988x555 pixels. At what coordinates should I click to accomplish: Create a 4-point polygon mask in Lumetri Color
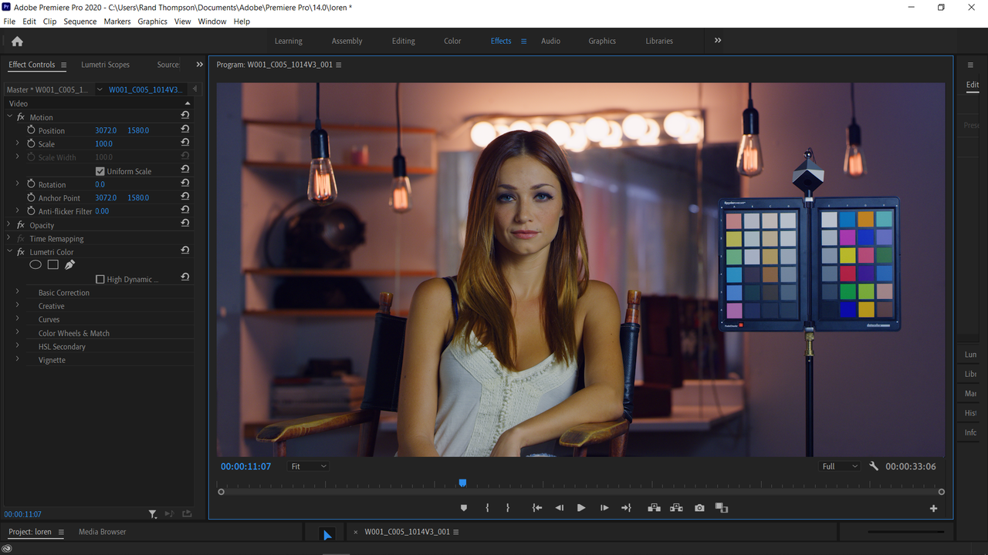pos(52,265)
